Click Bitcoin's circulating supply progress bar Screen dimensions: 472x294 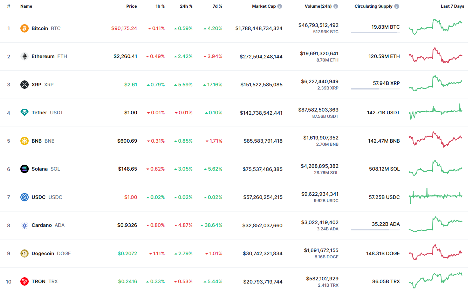point(375,33)
